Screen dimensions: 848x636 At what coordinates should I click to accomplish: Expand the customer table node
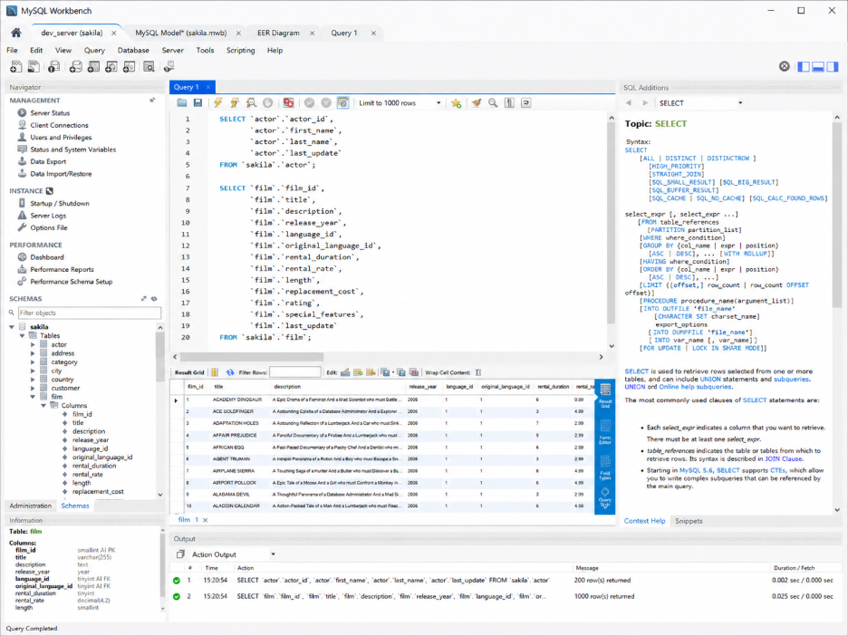[x=33, y=388]
